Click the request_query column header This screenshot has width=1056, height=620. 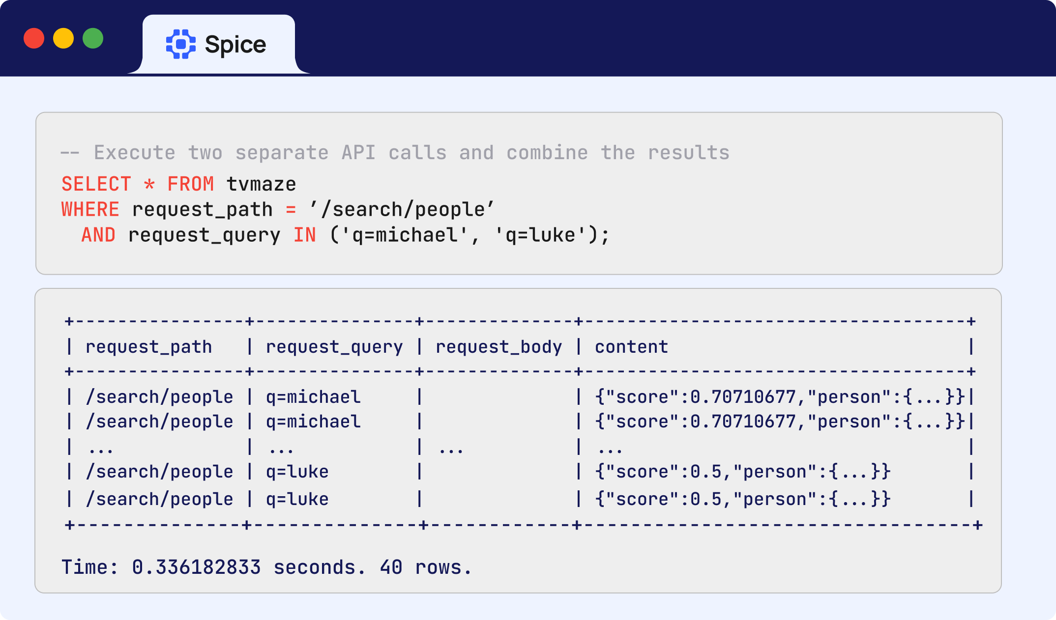pos(334,347)
